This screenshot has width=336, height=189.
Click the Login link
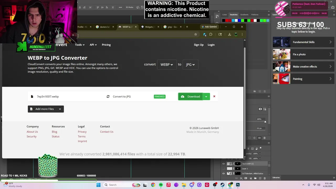211,45
